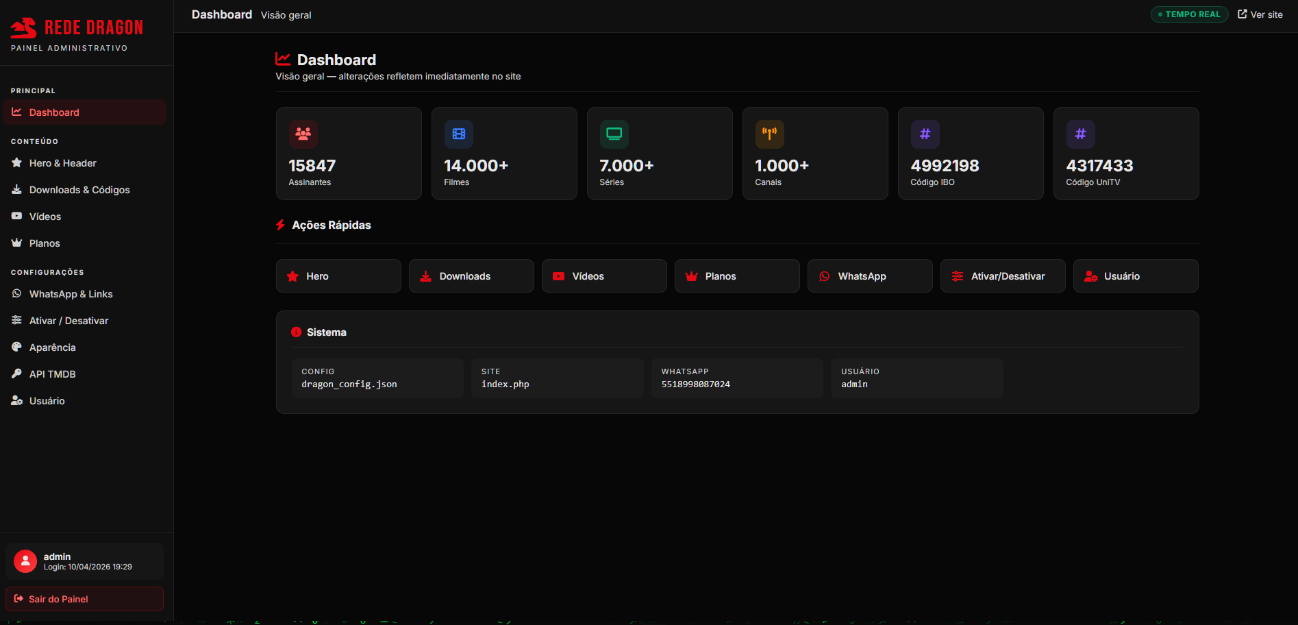This screenshot has height=625, width=1298.
Task: Click the Rede Dragon logo icon
Action: pos(25,27)
